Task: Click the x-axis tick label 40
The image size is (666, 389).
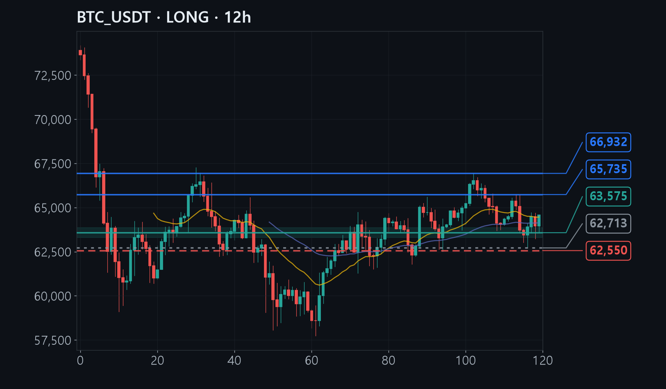Action: [x=234, y=360]
